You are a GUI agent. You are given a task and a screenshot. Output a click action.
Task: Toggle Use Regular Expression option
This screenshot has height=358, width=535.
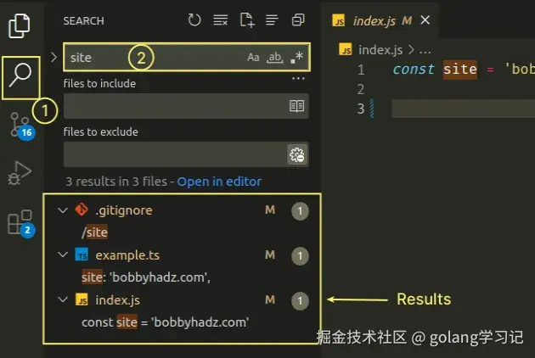[x=297, y=58]
